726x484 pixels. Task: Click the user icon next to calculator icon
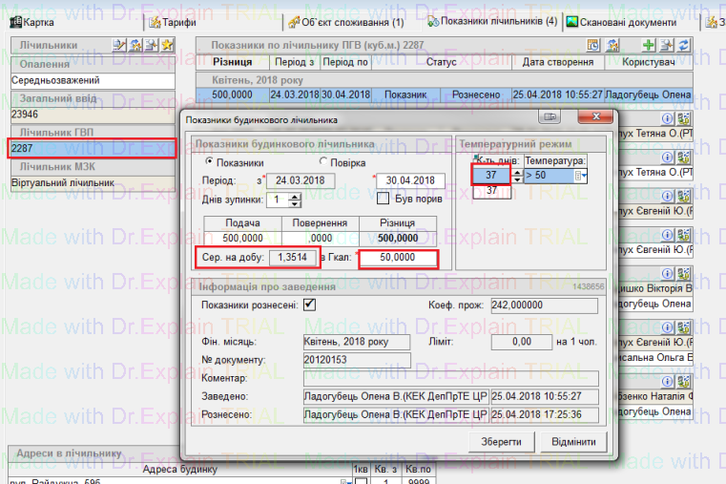(x=612, y=45)
